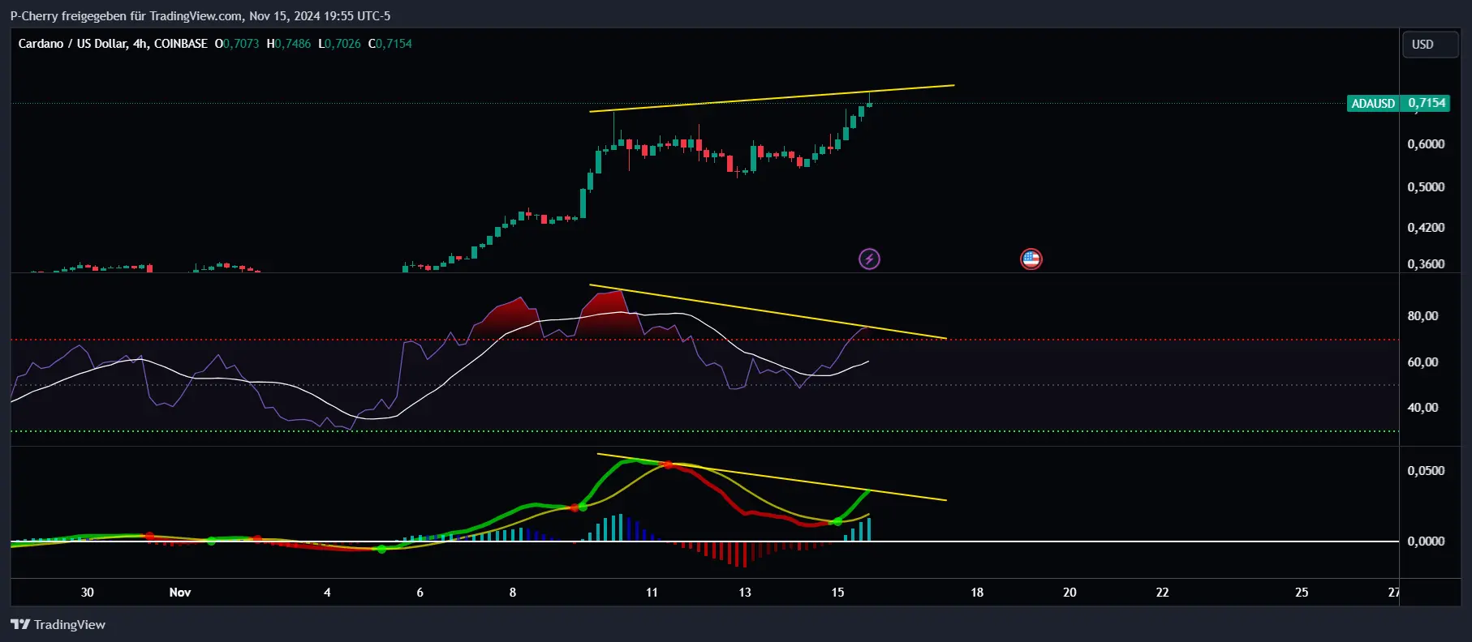Select the yellow trendline on the RSI panel
1472x642 pixels.
click(768, 311)
